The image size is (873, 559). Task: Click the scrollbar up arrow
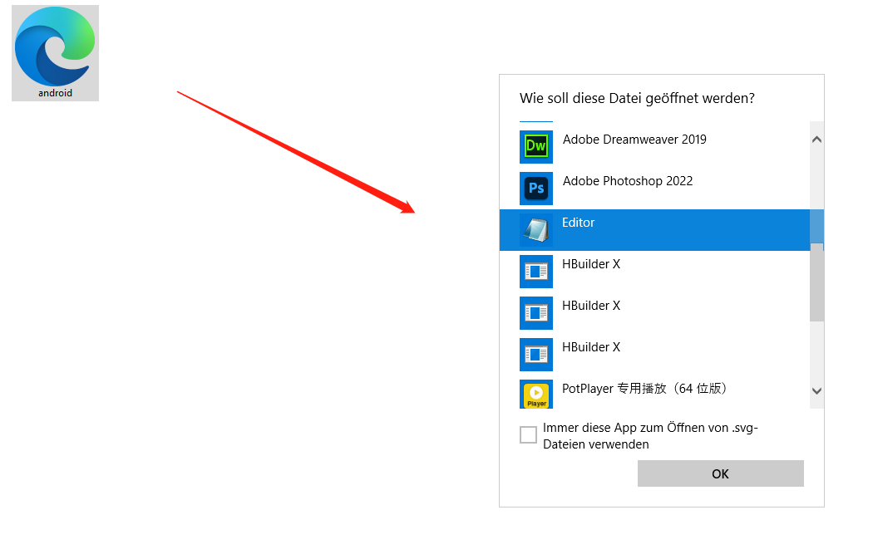point(816,138)
